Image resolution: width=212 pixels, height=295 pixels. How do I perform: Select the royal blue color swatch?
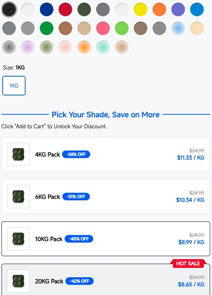pyautogui.click(x=47, y=9)
